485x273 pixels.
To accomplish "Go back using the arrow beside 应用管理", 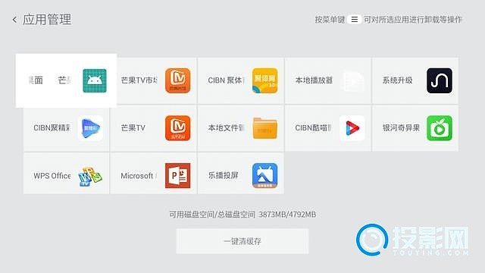I will [14, 20].
